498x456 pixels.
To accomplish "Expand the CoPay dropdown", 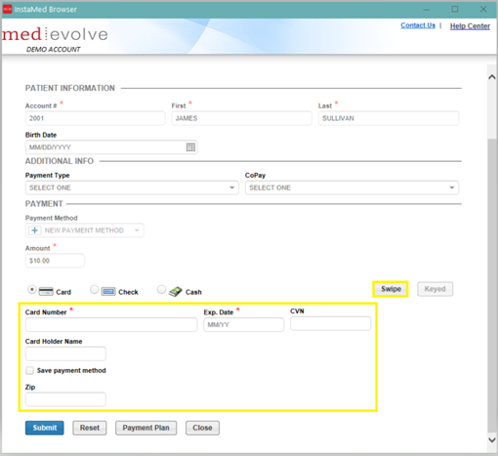I will [352, 187].
